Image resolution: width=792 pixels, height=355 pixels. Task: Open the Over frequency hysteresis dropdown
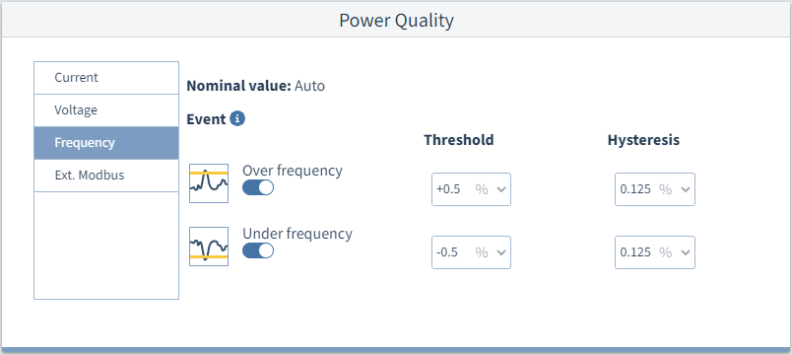(655, 189)
